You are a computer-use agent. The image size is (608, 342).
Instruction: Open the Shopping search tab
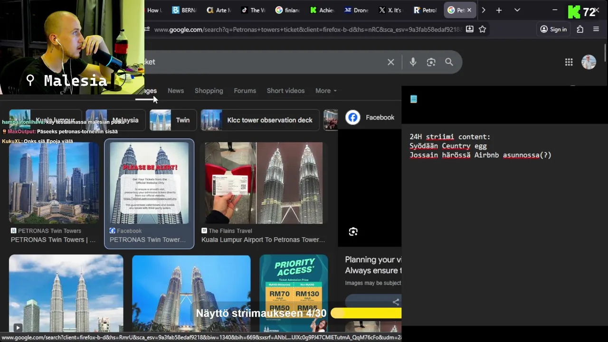click(x=209, y=91)
